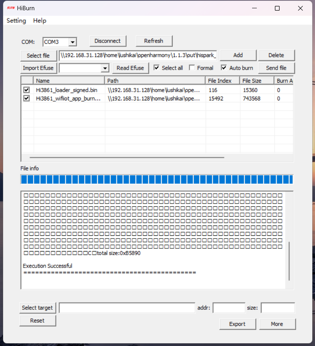Click the size input field
Viewport: 315px width, 346px height.
click(x=278, y=308)
